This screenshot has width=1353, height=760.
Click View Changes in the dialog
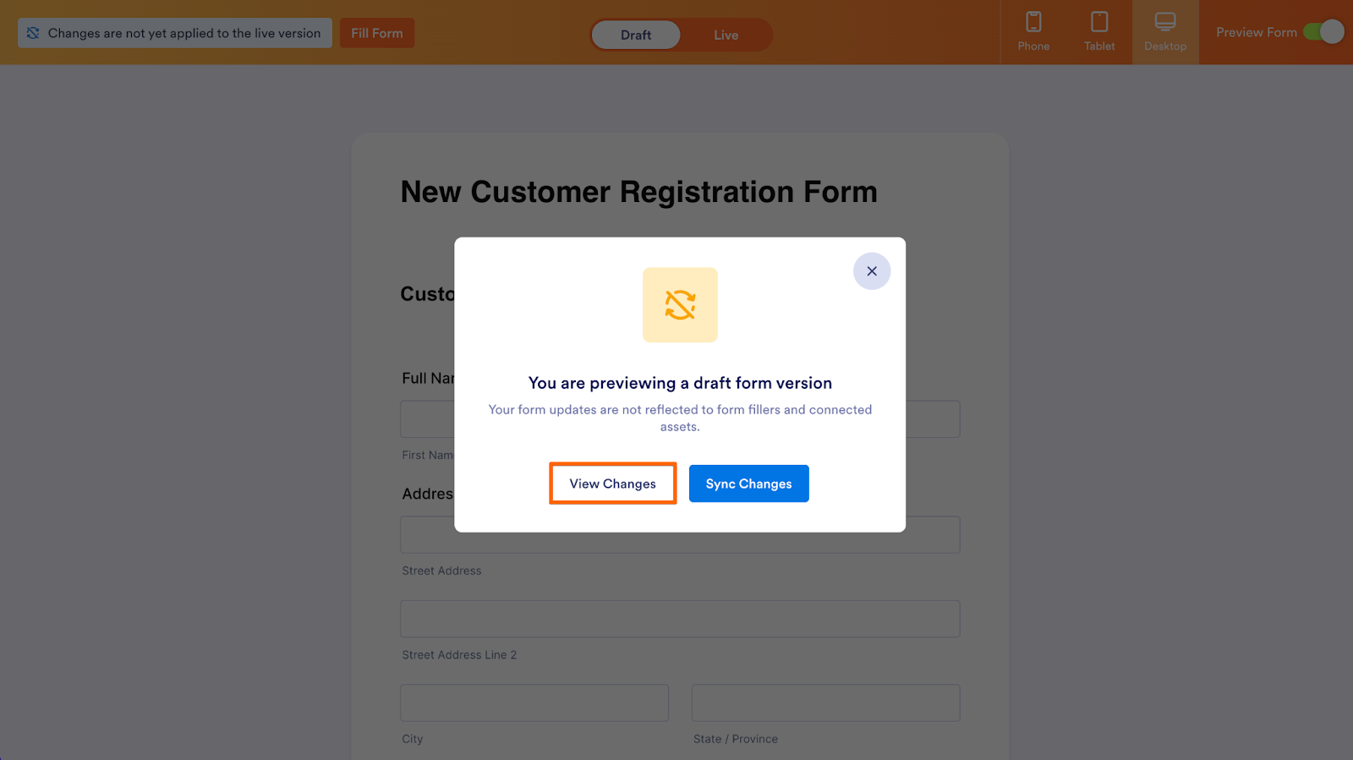pyautogui.click(x=612, y=483)
